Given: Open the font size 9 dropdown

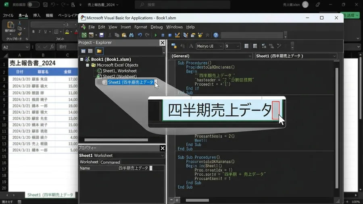Looking at the screenshot, I should 238,46.
